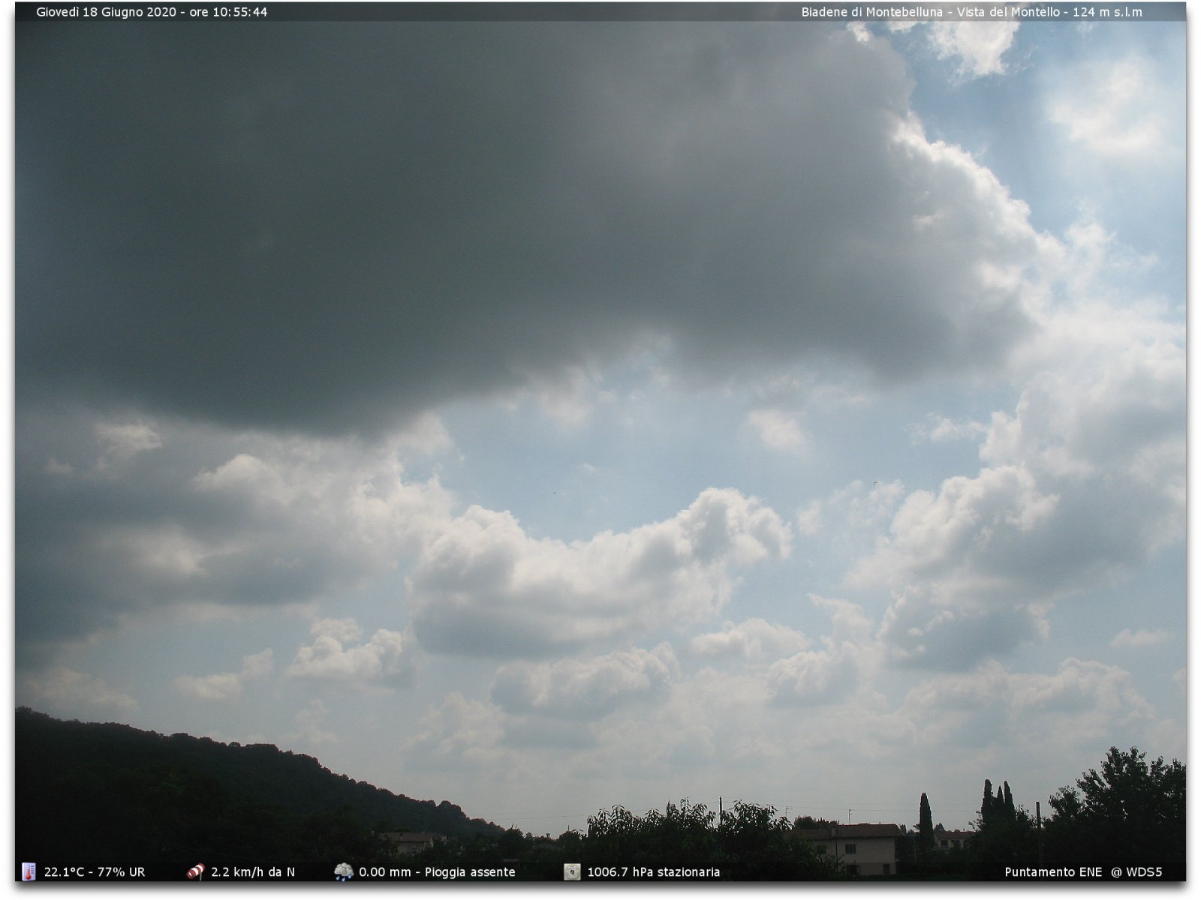The width and height of the screenshot is (1201, 900).
Task: Click the windsock icon in the status bar
Action: coord(195,871)
